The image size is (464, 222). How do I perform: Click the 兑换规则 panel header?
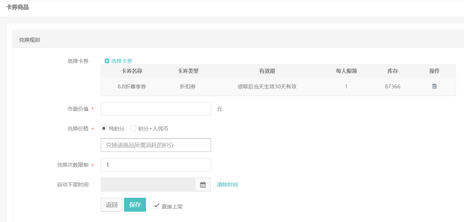pos(29,40)
